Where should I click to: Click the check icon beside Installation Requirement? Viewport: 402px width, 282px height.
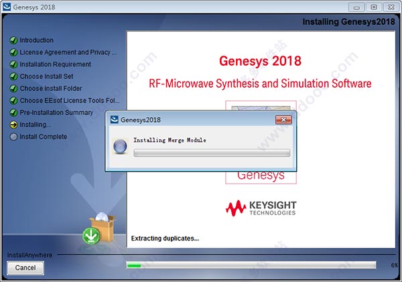click(x=13, y=64)
